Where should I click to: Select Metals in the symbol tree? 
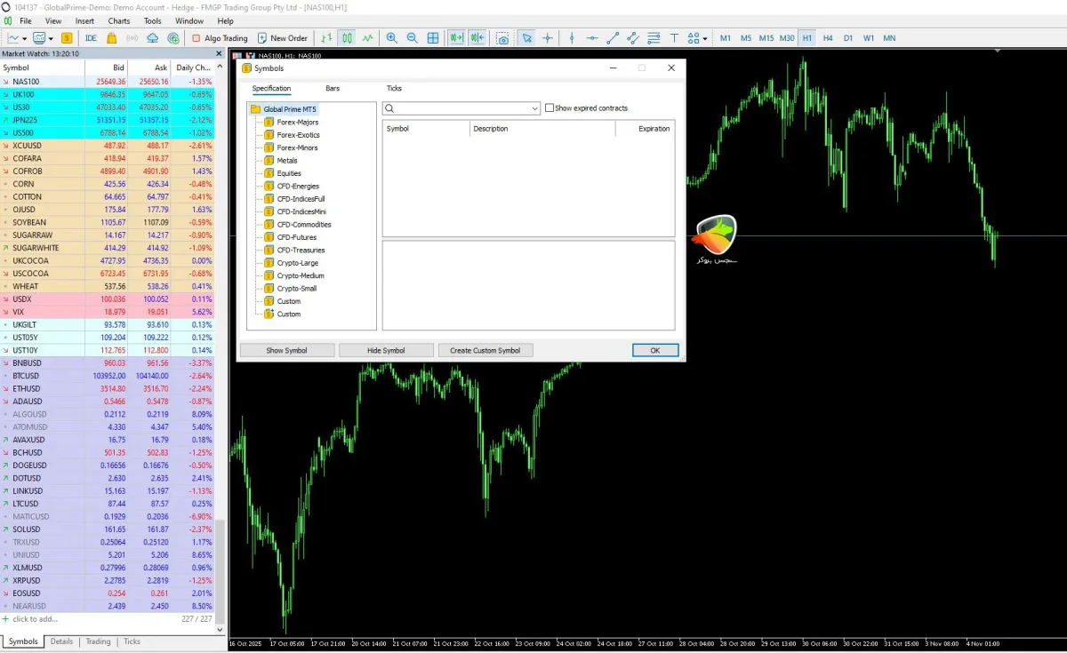pyautogui.click(x=287, y=161)
